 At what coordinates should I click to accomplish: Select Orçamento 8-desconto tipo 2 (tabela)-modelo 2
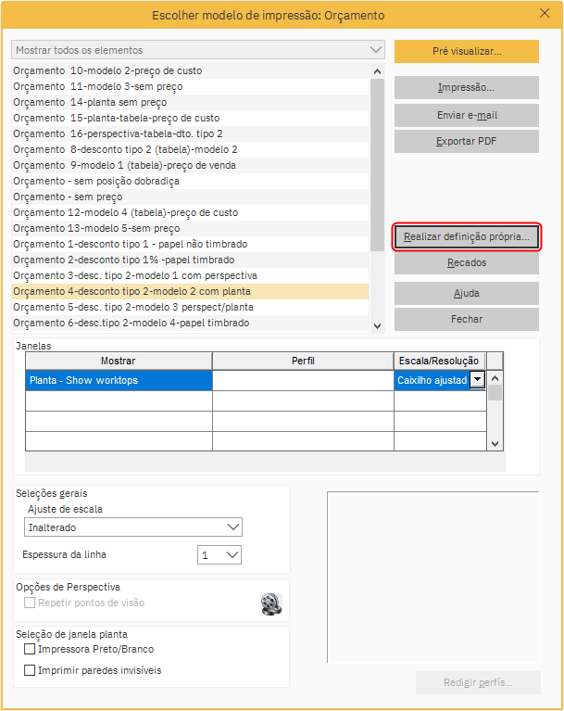tap(190, 149)
